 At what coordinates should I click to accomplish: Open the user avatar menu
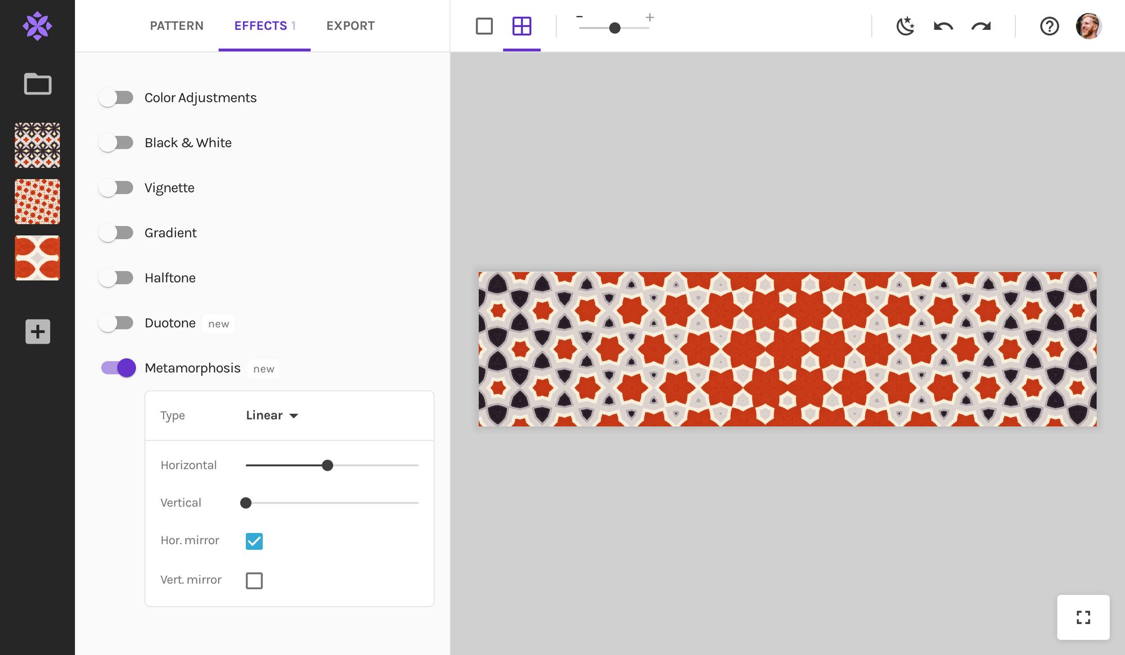pyautogui.click(x=1088, y=26)
